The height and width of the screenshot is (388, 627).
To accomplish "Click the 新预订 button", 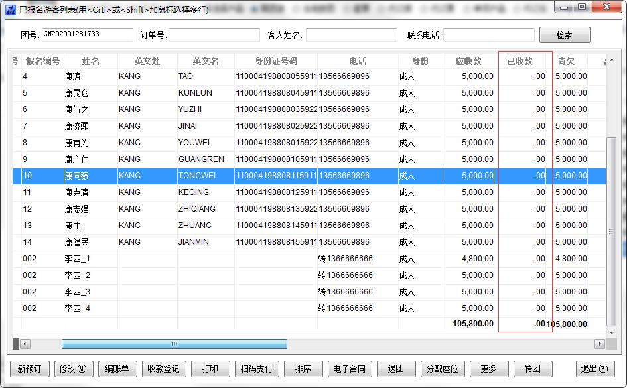I will [29, 369].
